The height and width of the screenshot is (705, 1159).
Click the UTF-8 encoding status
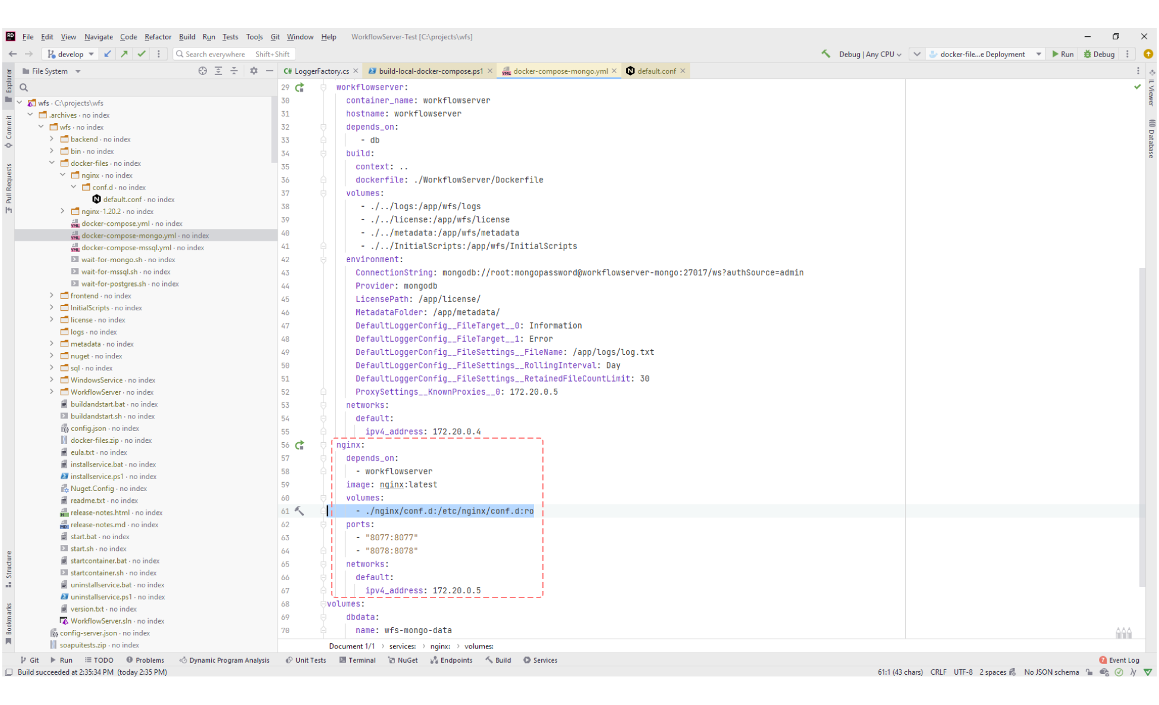pos(963,672)
